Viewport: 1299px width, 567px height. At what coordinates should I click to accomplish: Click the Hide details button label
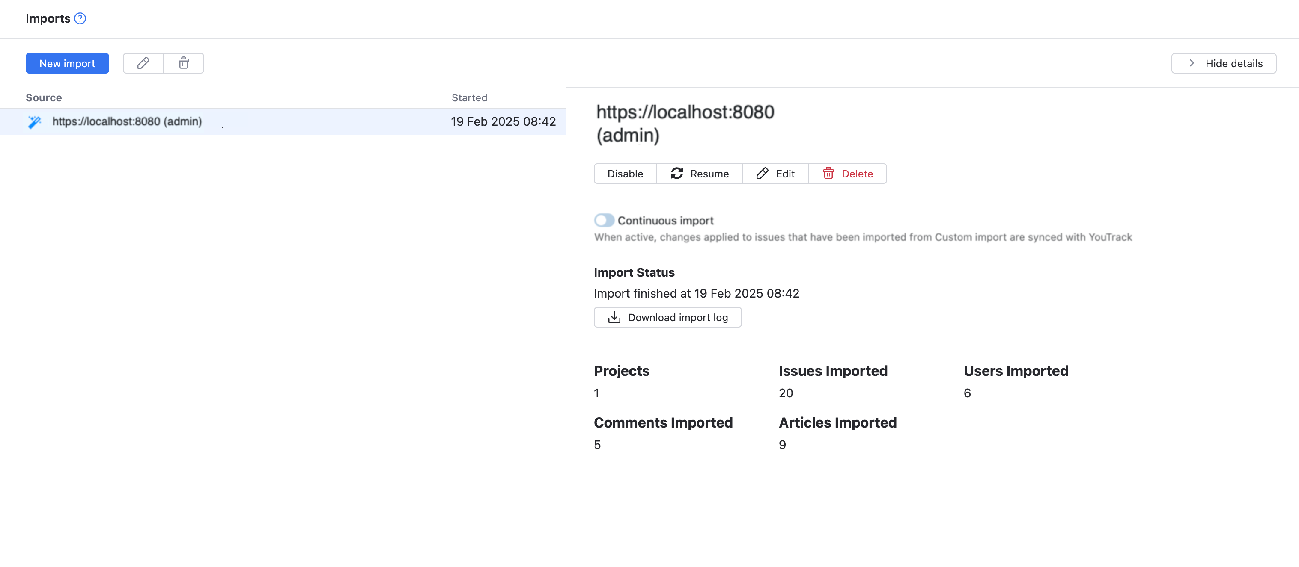tap(1233, 63)
